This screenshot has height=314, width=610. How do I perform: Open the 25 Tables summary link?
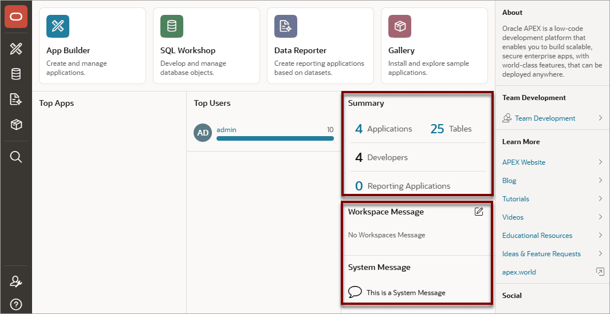(451, 129)
